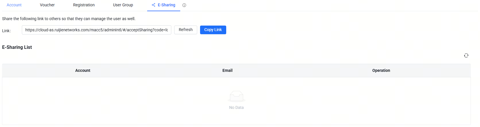Focus the sharing link URL field
This screenshot has width=480, height=127.
pyautogui.click(x=96, y=30)
